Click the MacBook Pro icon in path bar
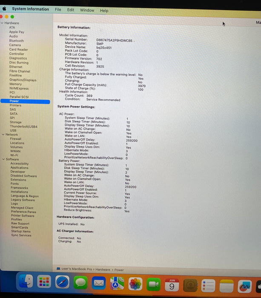This screenshot has width=261, height=298. [x=58, y=269]
